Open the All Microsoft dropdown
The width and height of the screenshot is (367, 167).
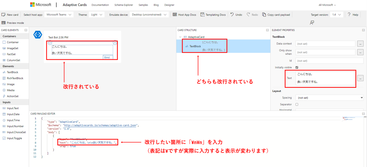click(327, 5)
